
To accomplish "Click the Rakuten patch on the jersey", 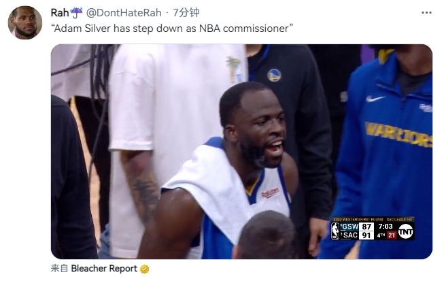I will point(270,193).
